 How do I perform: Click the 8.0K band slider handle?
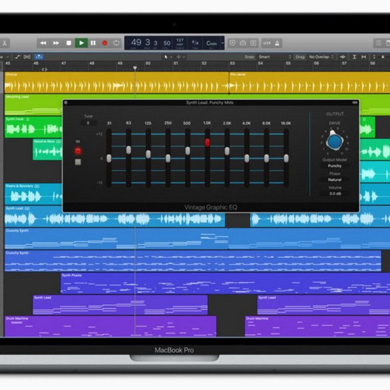point(266,159)
